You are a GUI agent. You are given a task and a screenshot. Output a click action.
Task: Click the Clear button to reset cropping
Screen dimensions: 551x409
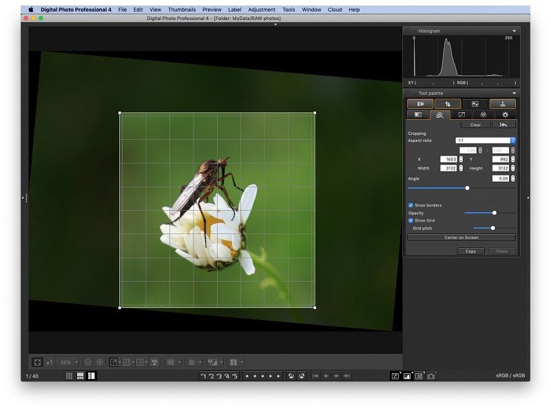click(x=475, y=125)
